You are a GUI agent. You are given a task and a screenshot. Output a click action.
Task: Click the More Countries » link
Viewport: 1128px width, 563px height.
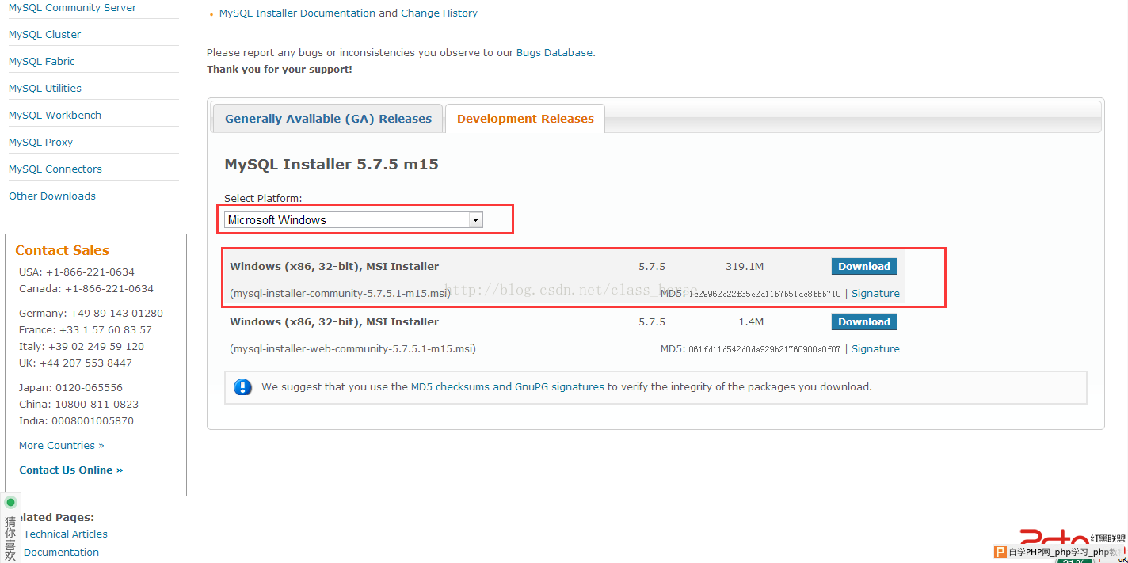coord(62,446)
